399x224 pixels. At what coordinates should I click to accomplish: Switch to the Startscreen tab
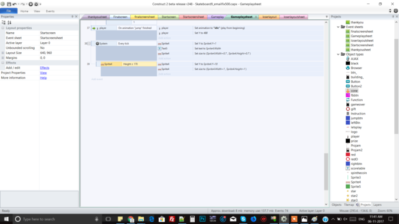[169, 17]
